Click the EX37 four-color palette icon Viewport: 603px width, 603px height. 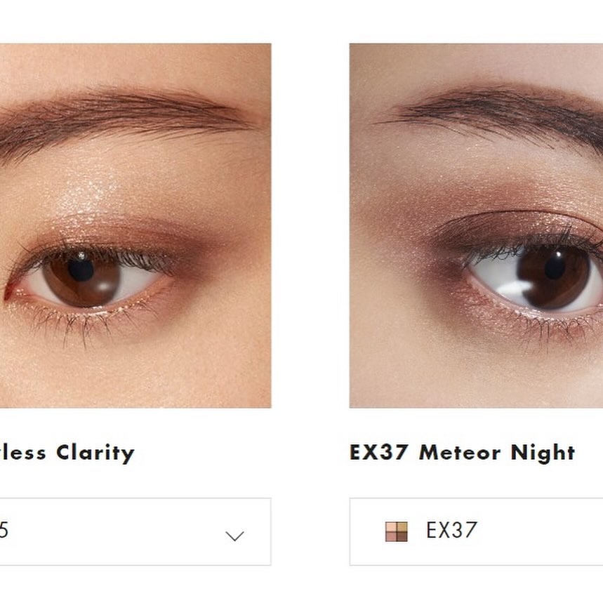pos(397,531)
